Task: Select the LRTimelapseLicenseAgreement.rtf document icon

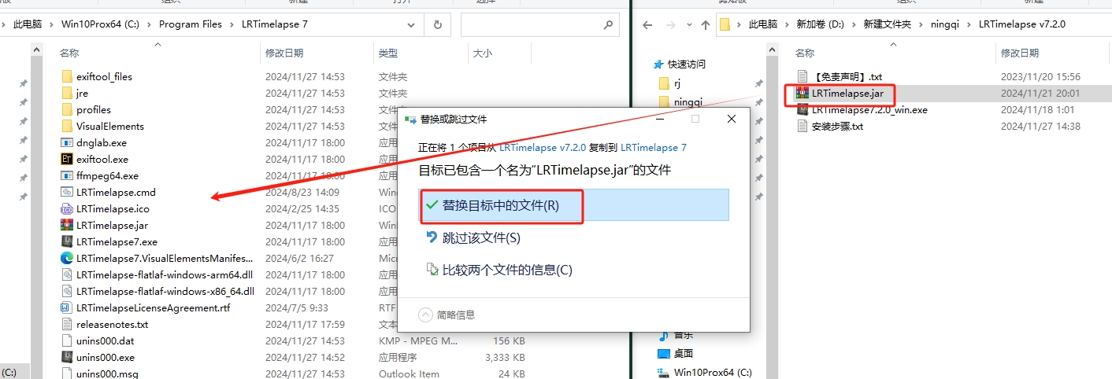Action: coord(67,307)
